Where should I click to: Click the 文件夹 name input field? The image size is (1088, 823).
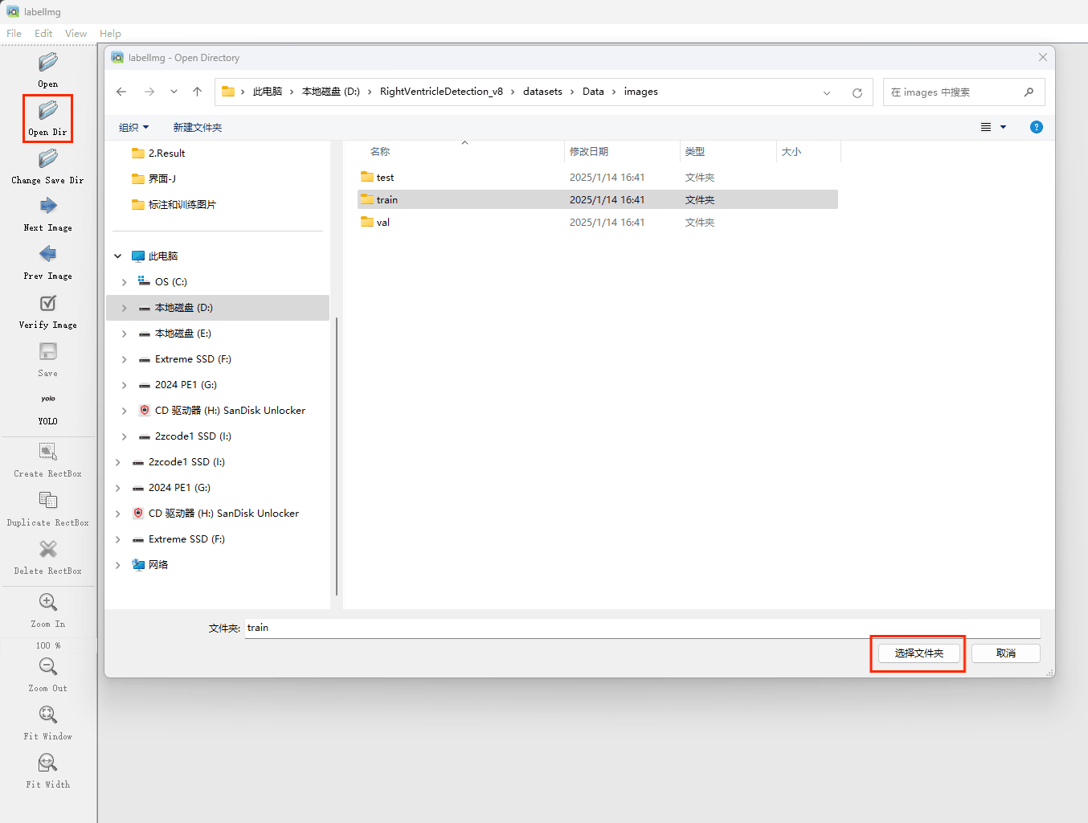point(641,628)
